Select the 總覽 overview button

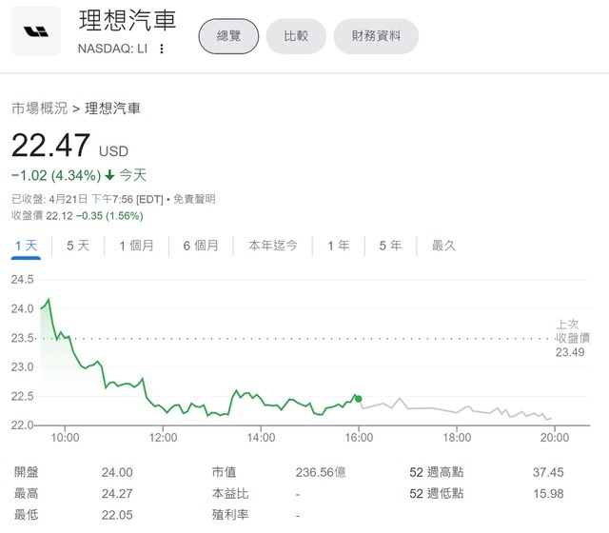click(228, 36)
